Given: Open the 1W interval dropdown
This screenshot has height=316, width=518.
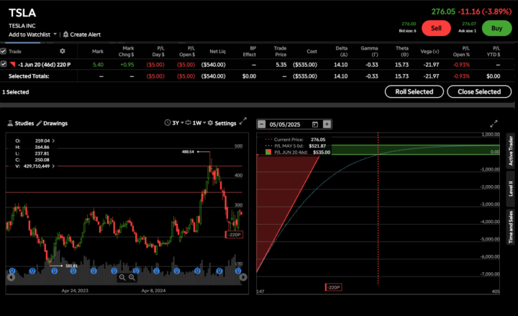Looking at the screenshot, I should tap(196, 123).
